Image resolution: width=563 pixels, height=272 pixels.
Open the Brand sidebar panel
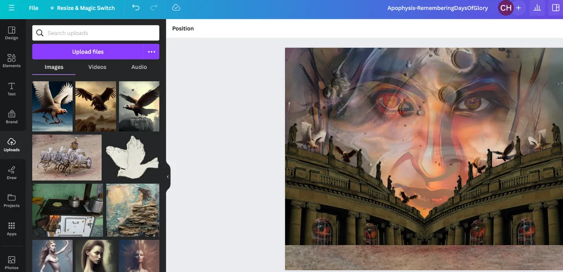pyautogui.click(x=11, y=117)
